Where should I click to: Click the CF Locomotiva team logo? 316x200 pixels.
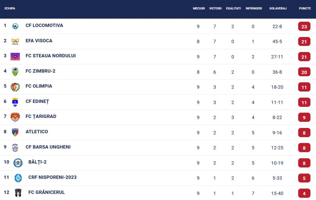(15, 26)
